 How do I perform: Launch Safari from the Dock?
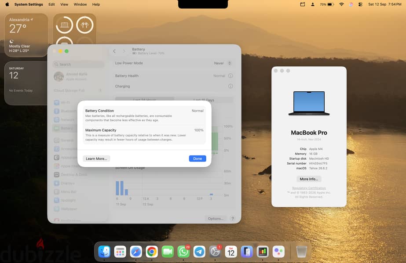click(136, 252)
